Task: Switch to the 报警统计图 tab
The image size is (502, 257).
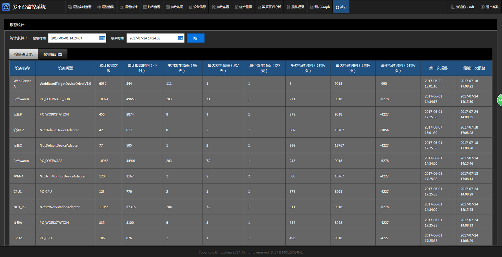Action: 53,54
